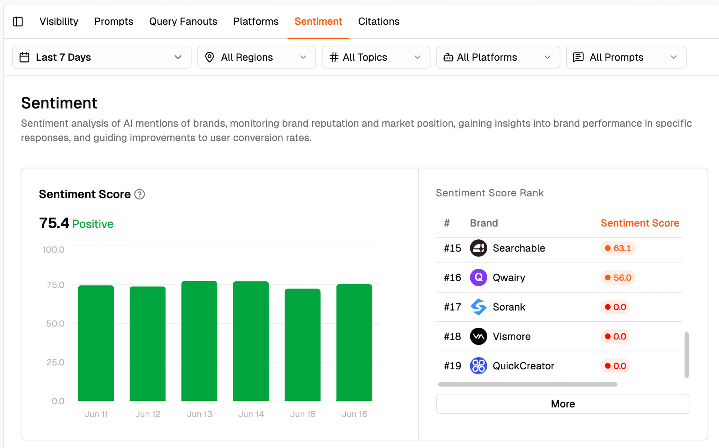Click the 75.4 Positive score value
Viewport: 719px width, 448px height.
[76, 223]
